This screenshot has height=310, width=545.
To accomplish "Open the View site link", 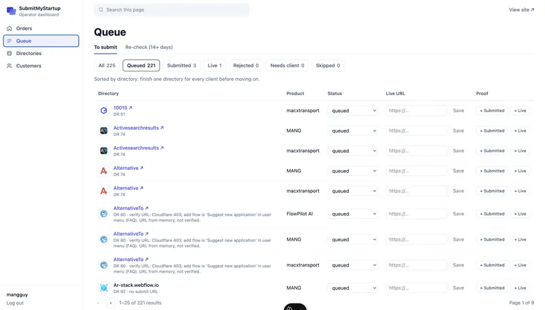I will [x=521, y=10].
